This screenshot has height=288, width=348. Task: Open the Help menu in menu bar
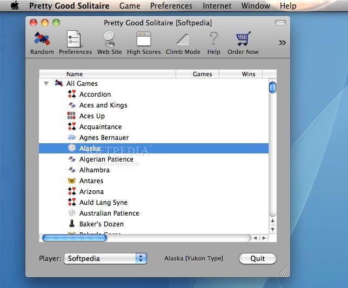(x=288, y=6)
